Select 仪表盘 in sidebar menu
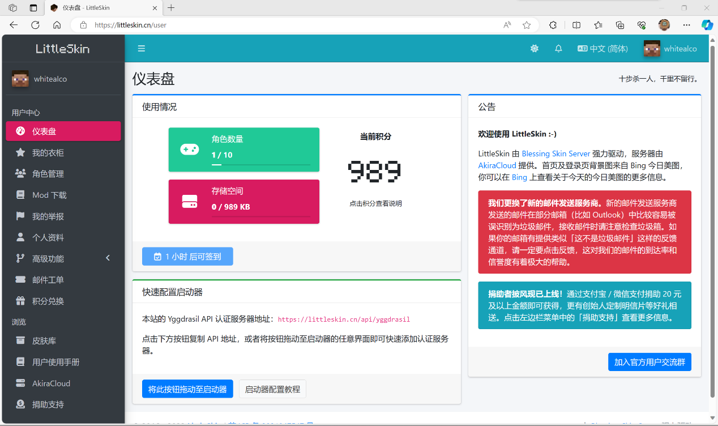 point(63,131)
